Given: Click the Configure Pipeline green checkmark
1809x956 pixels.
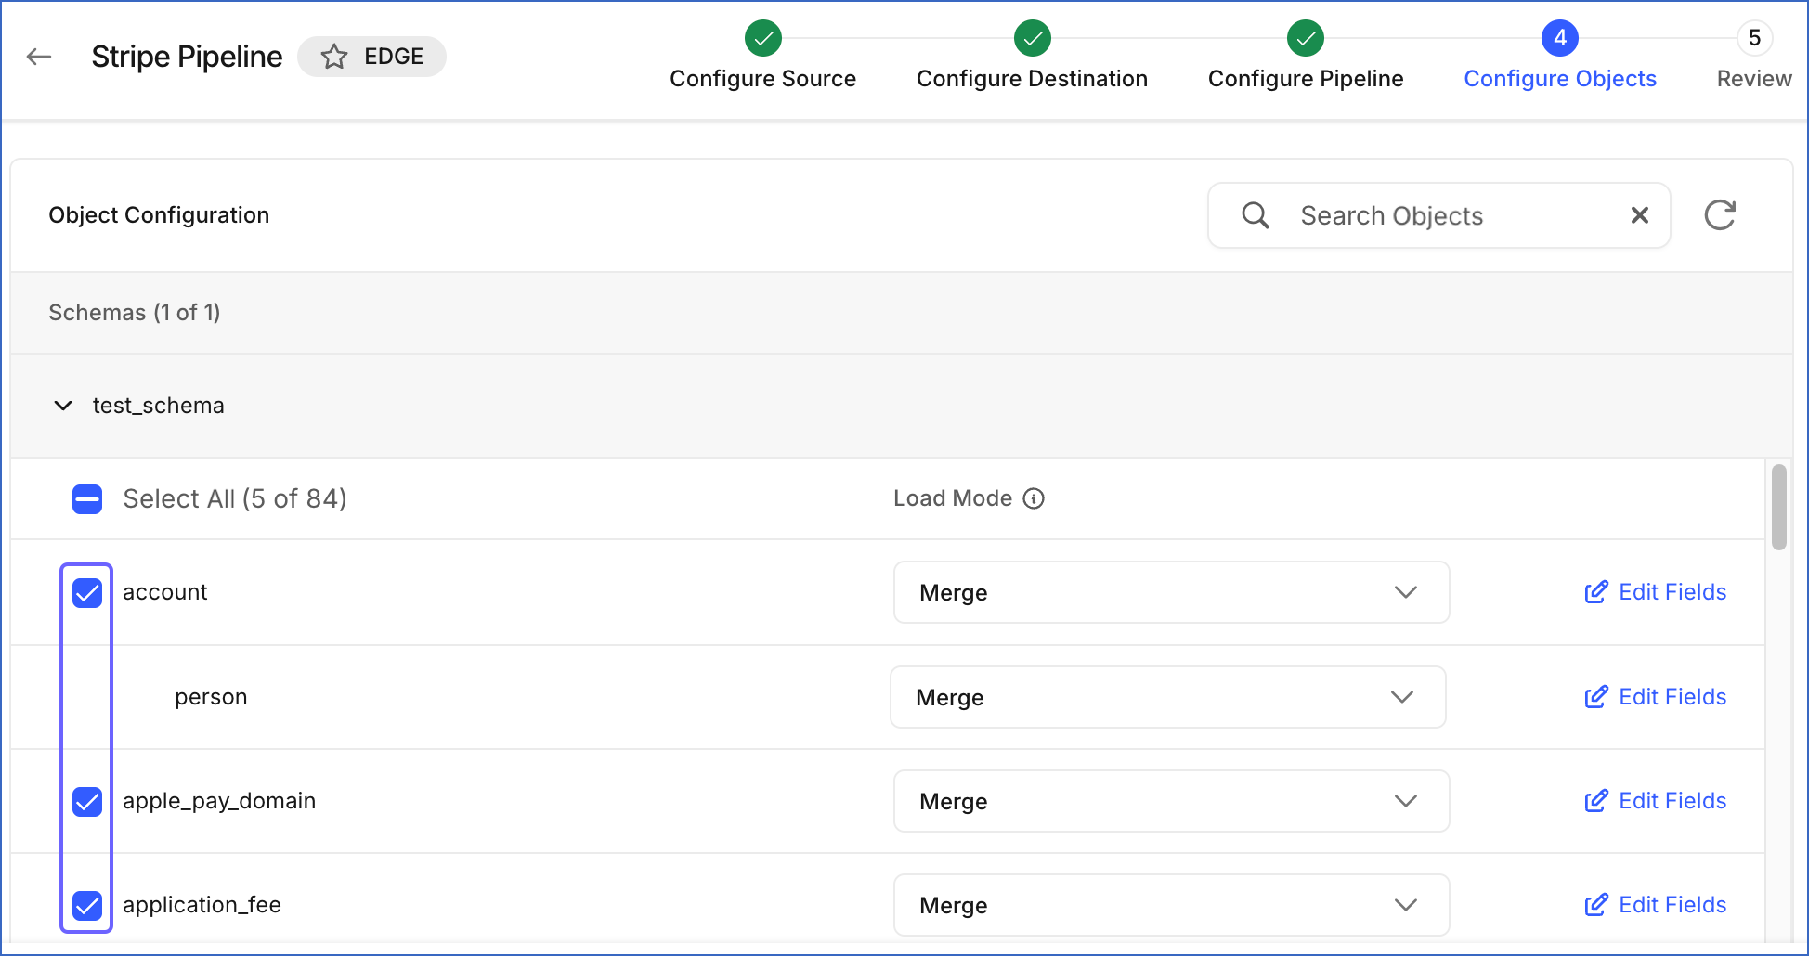Looking at the screenshot, I should (x=1306, y=38).
